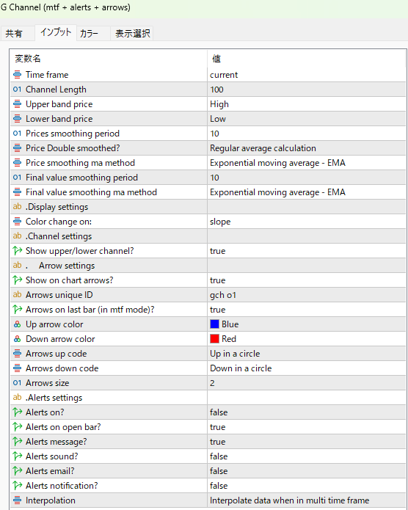
Task: Click the color icon beside Down arrow color
Action: point(17,339)
